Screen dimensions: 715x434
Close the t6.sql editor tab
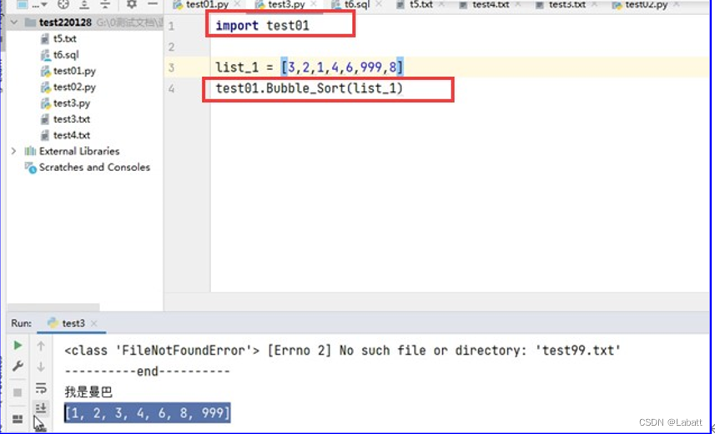[379, 4]
